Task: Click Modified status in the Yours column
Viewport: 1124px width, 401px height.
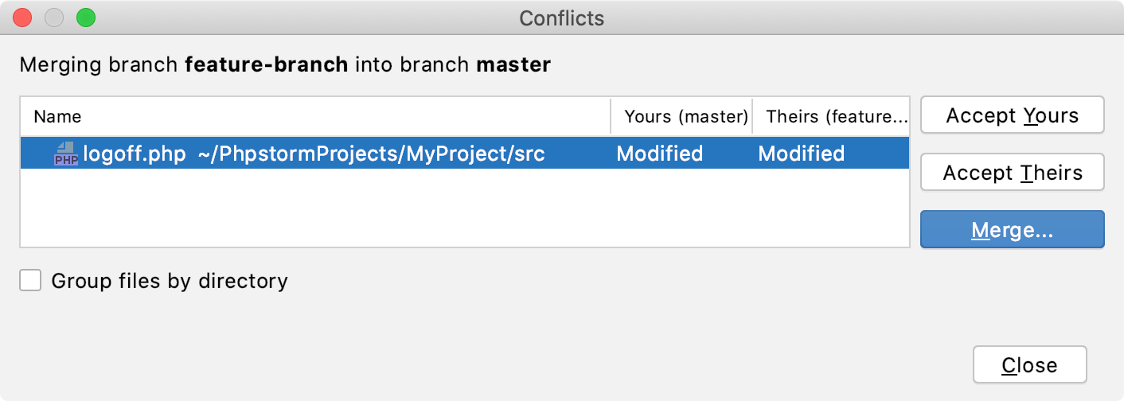Action: [660, 154]
